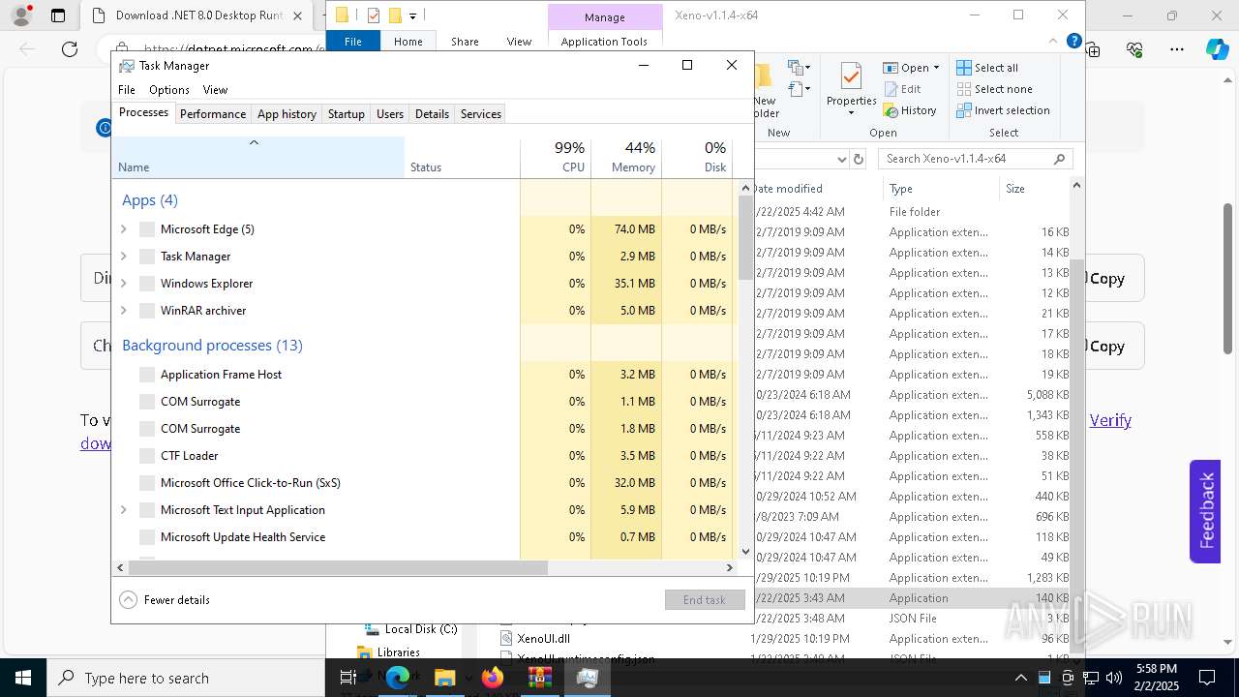Click the Feedback button in Edge
Viewport: 1239px width, 697px height.
[1205, 510]
